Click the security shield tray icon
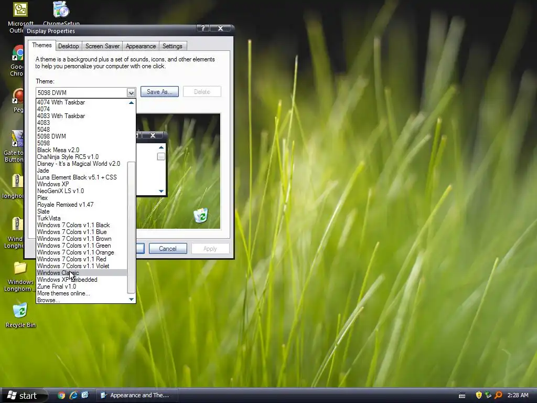 pos(479,395)
